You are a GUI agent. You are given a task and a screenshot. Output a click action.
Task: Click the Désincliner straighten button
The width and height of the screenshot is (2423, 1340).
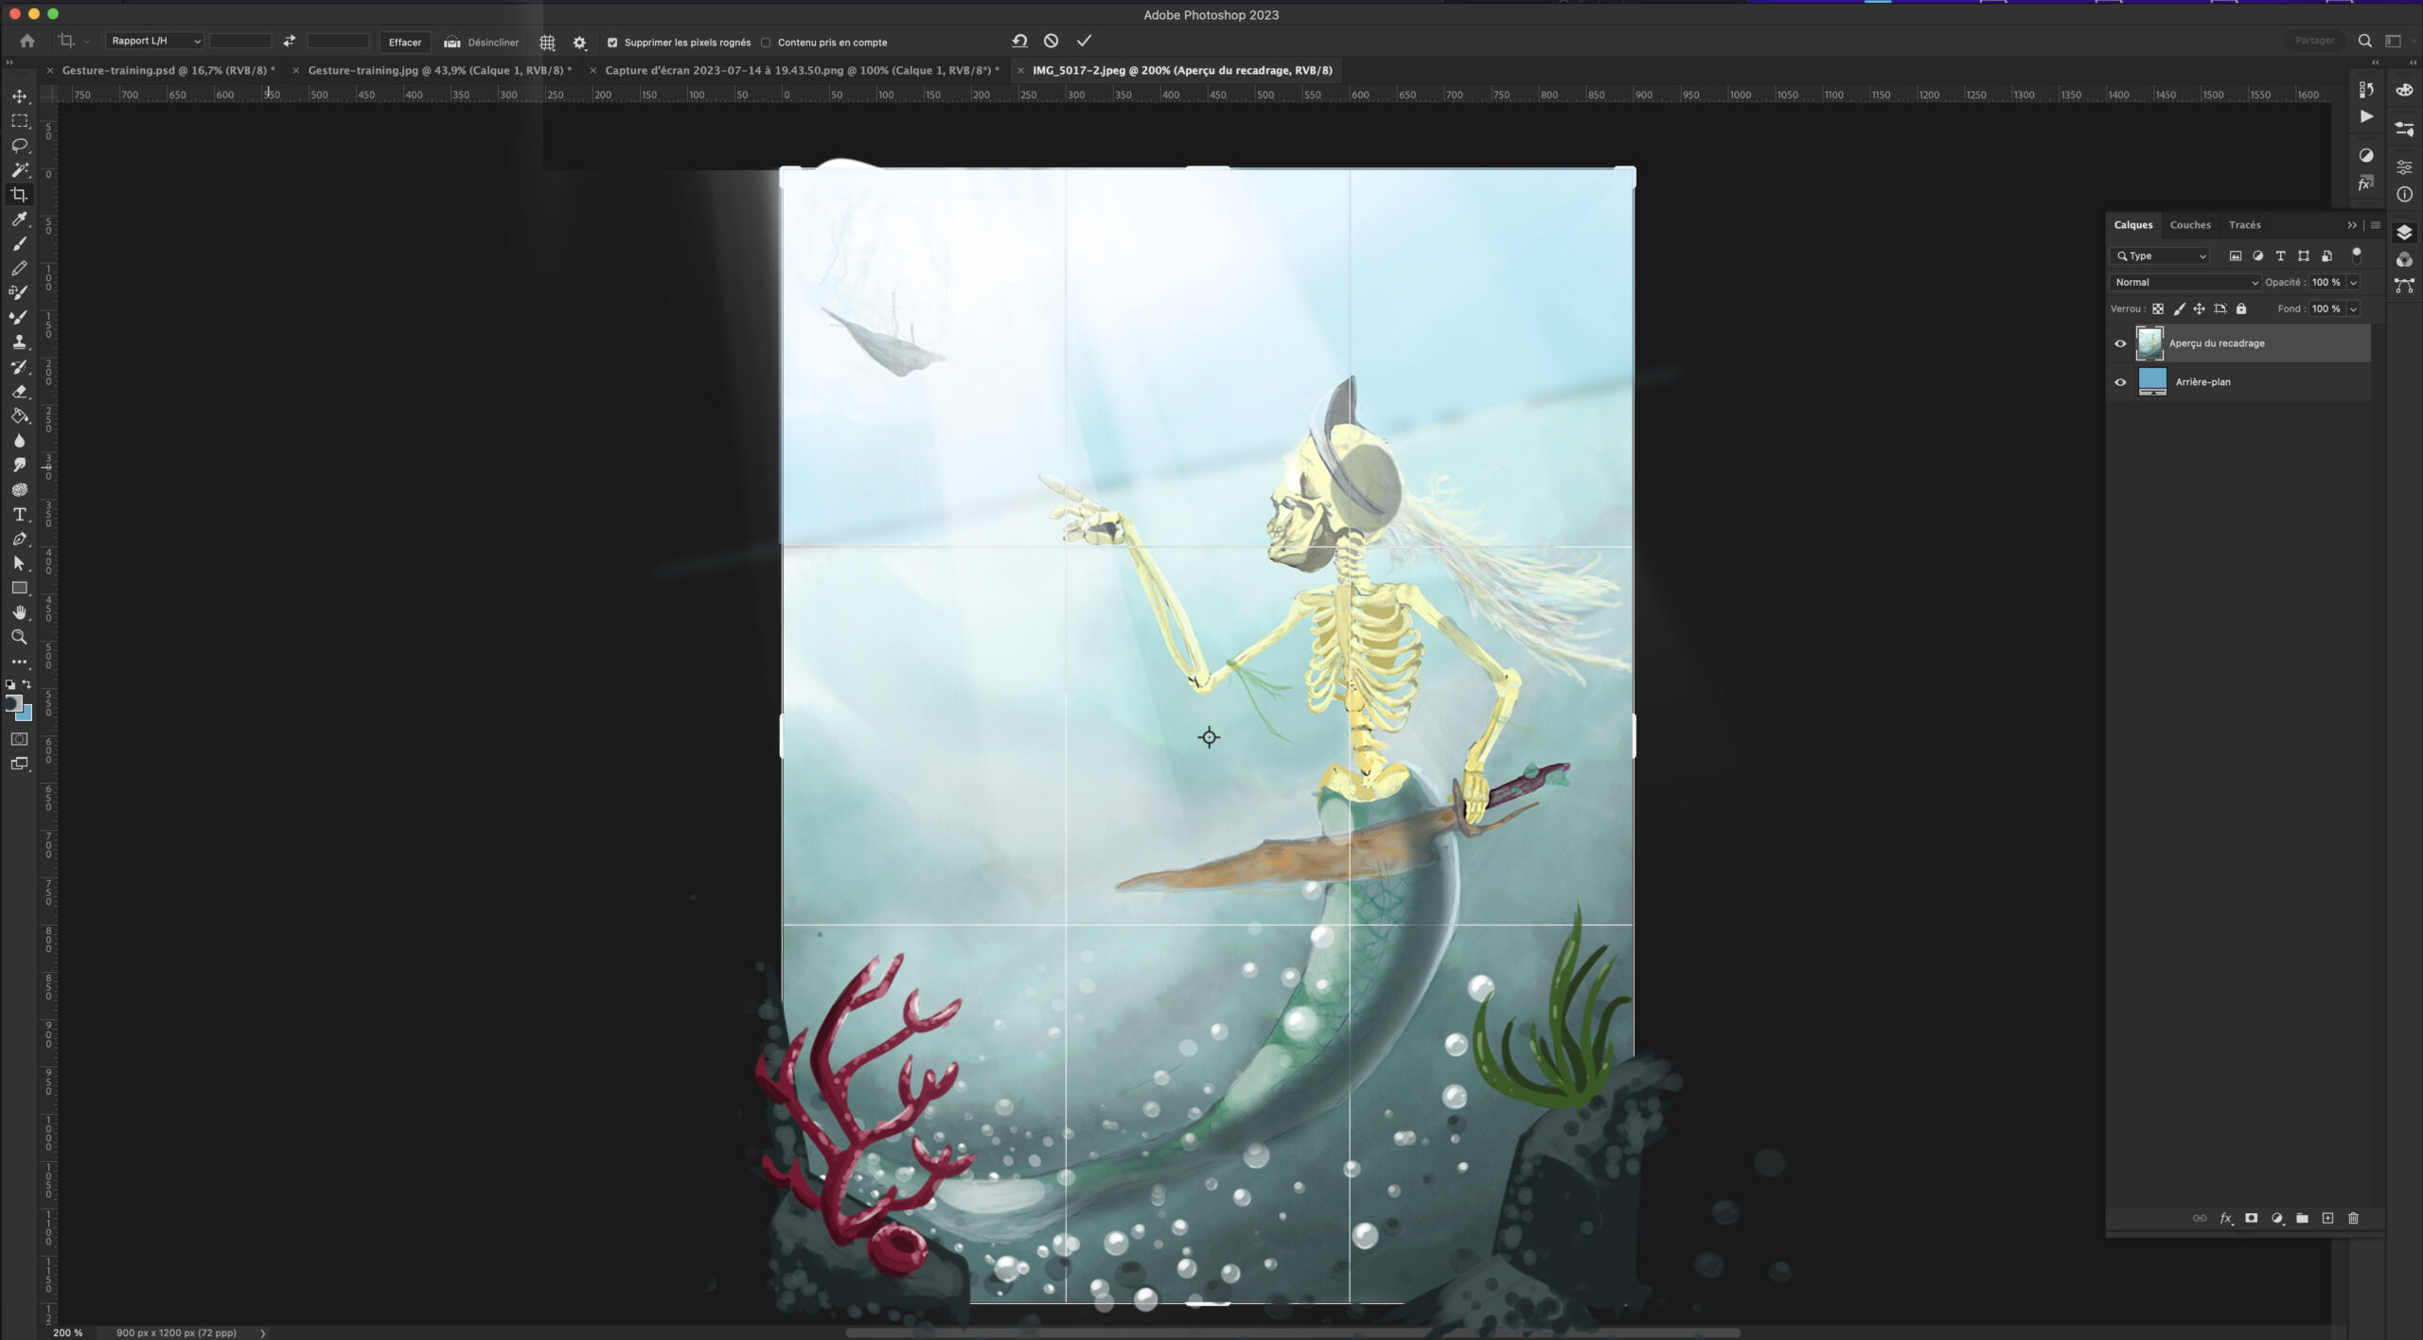482,43
